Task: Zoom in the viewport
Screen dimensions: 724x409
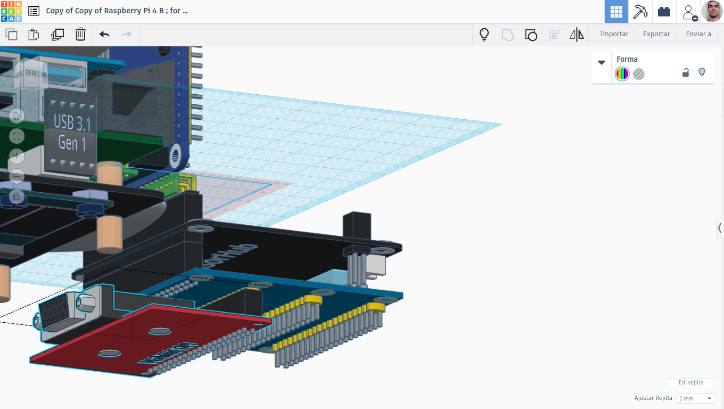Action: click(x=17, y=156)
